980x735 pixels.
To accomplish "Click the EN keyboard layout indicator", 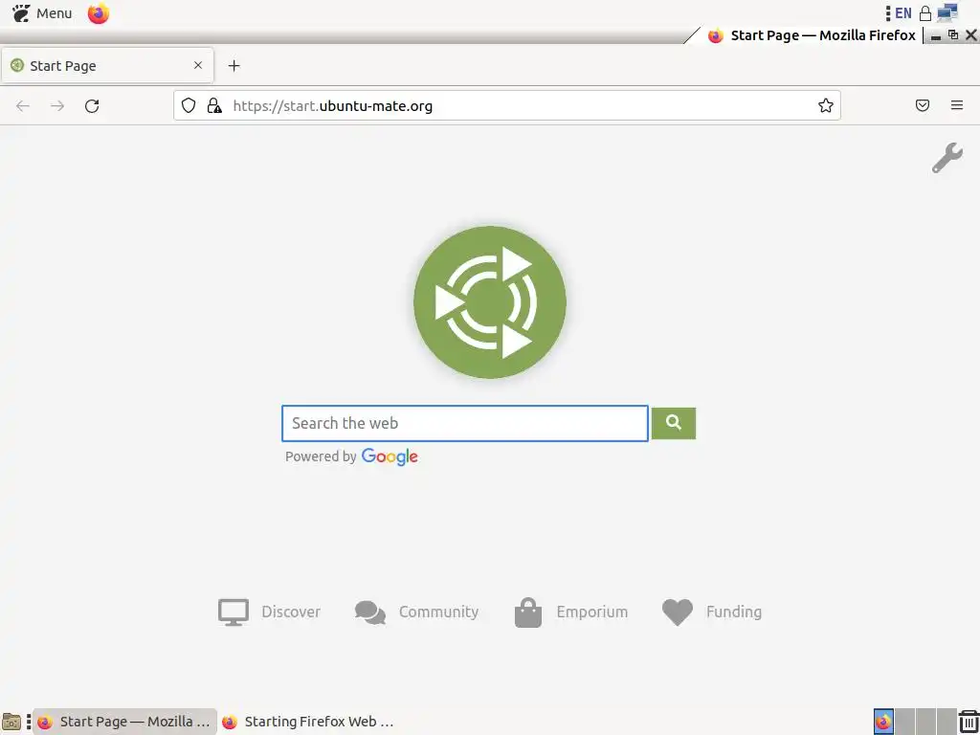I will [903, 13].
